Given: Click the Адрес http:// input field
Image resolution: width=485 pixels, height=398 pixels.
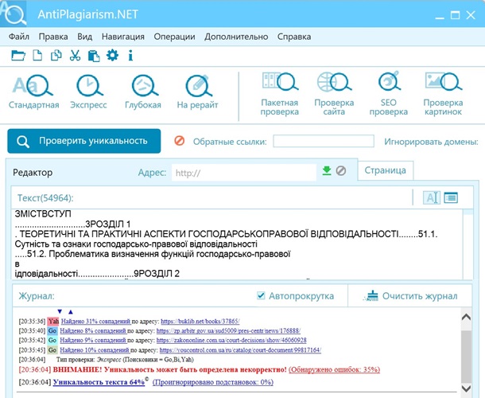Looking at the screenshot, I should click(x=244, y=173).
